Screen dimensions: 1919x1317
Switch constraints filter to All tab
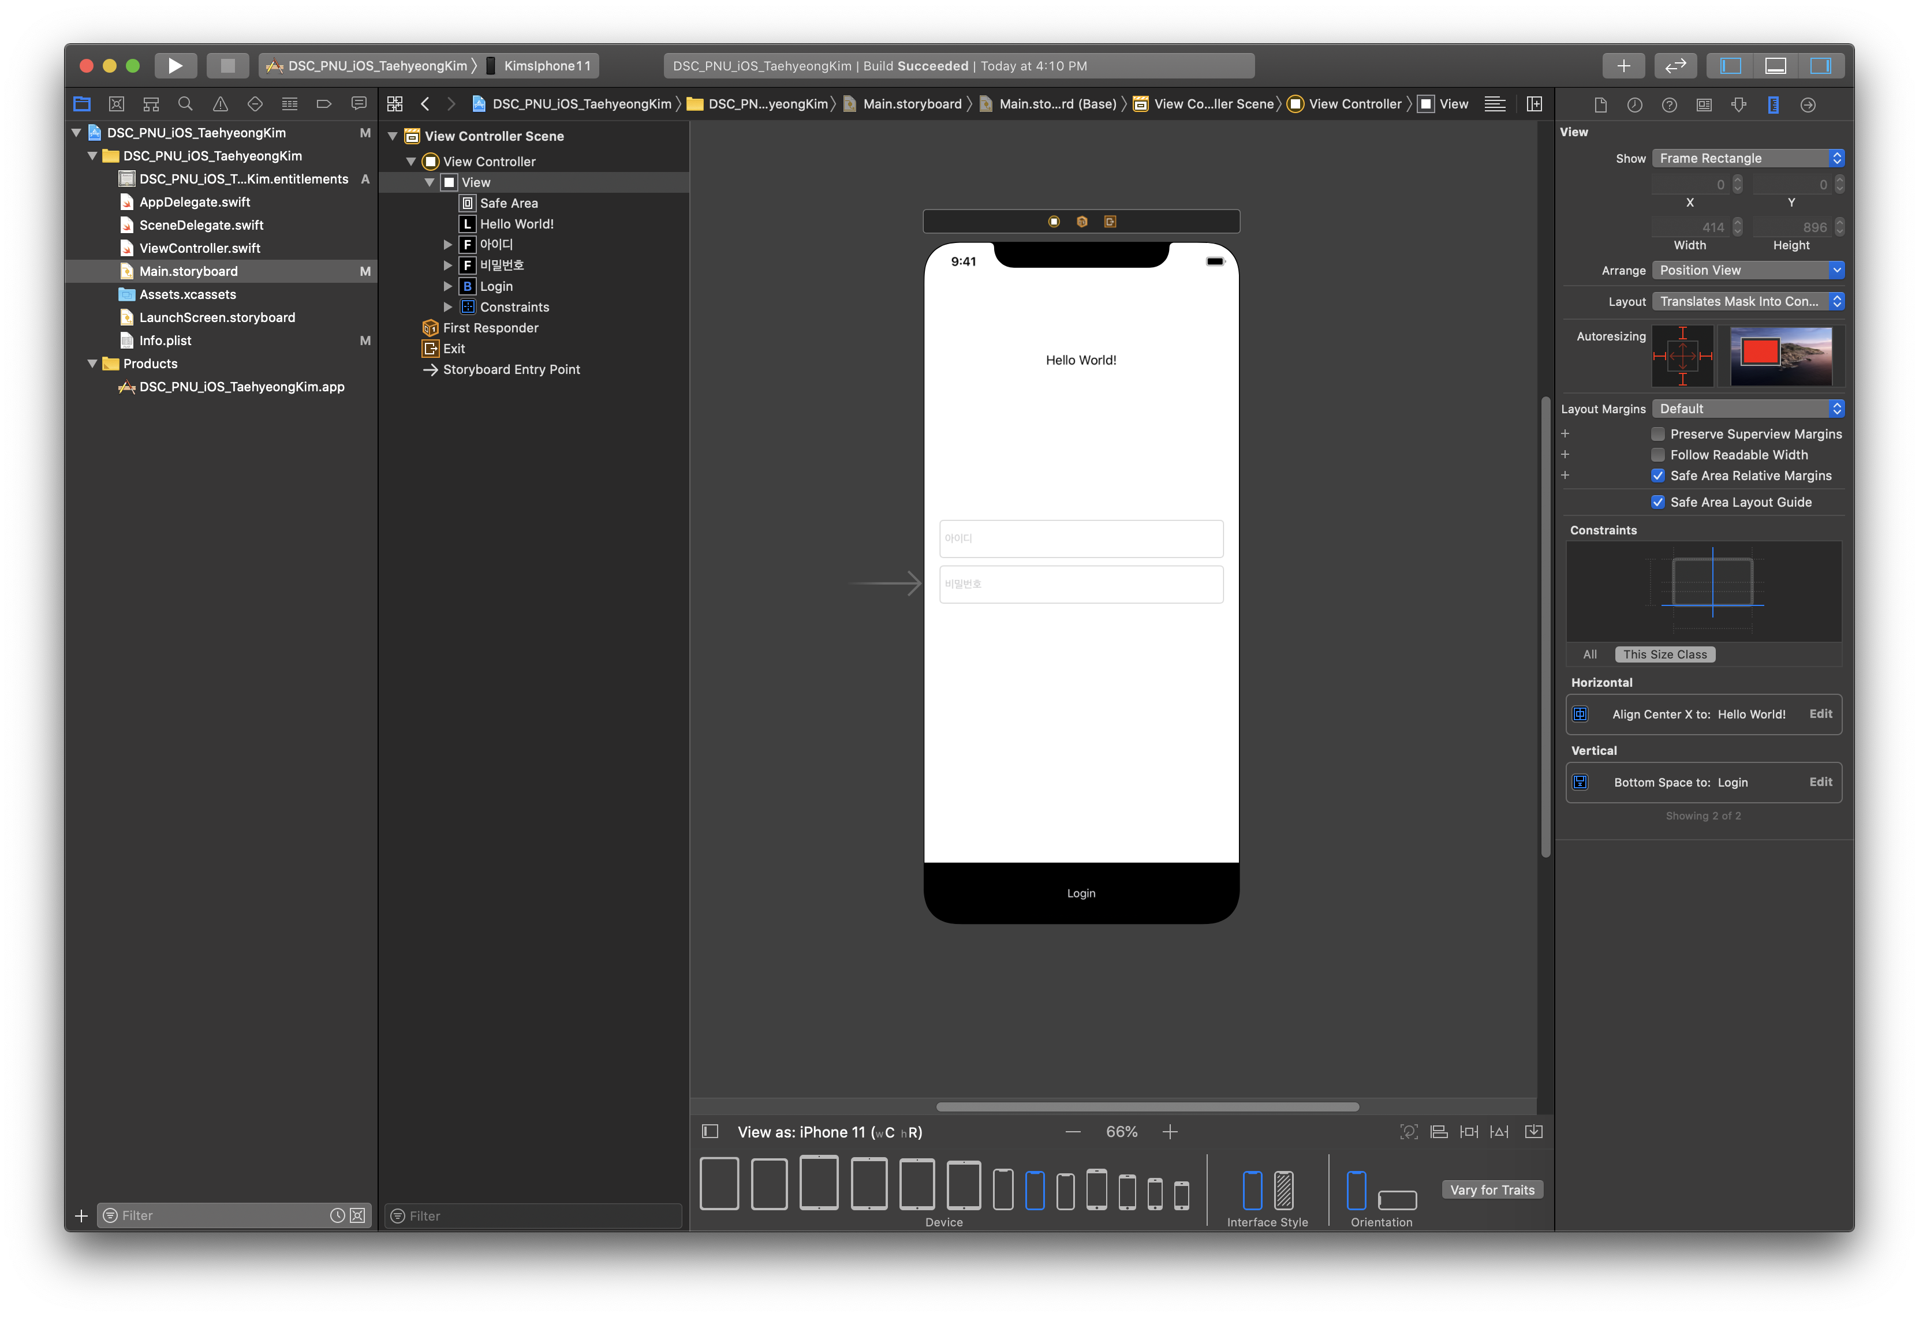1589,655
